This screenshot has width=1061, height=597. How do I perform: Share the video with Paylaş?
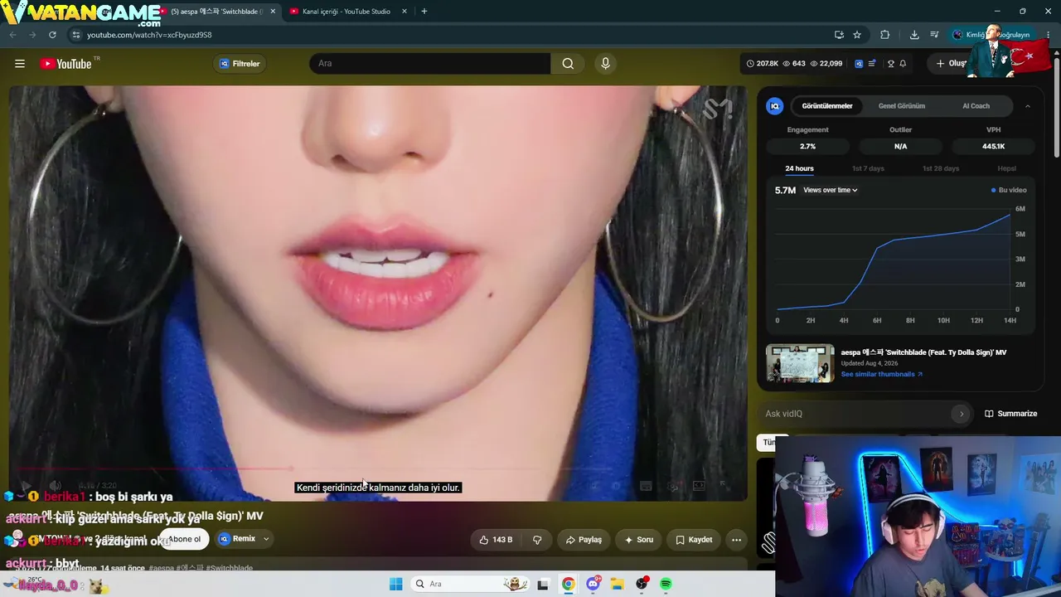[584, 540]
